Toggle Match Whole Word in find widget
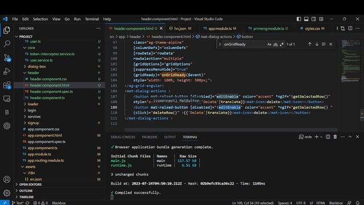Image resolution: width=364 pixels, height=205 pixels. [x=275, y=44]
